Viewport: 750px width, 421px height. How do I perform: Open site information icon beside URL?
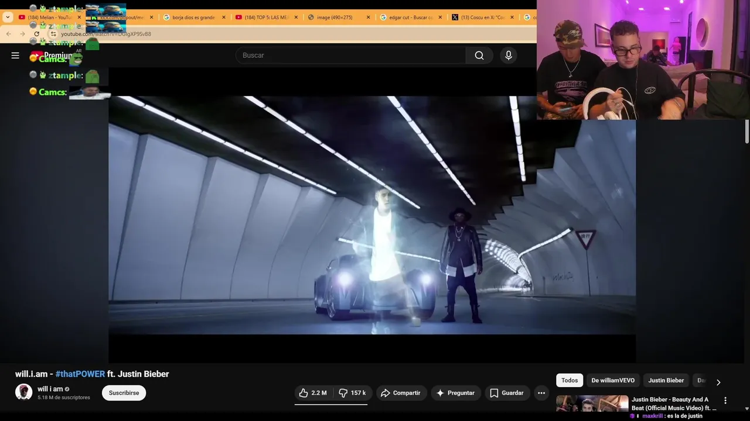(x=53, y=34)
